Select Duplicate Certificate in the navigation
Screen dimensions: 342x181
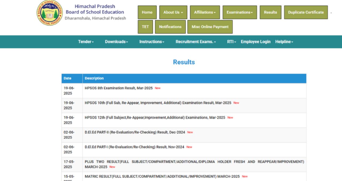click(x=306, y=12)
